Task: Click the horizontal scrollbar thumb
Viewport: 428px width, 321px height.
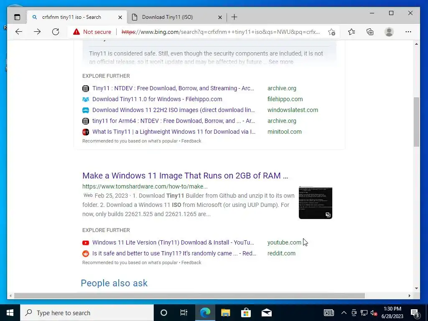Action: pos(189,296)
